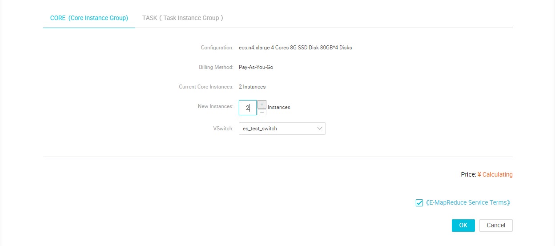Viewport: 555px width, 246px height.
Task: Click the 'New Instances:' field label
Action: pos(215,107)
